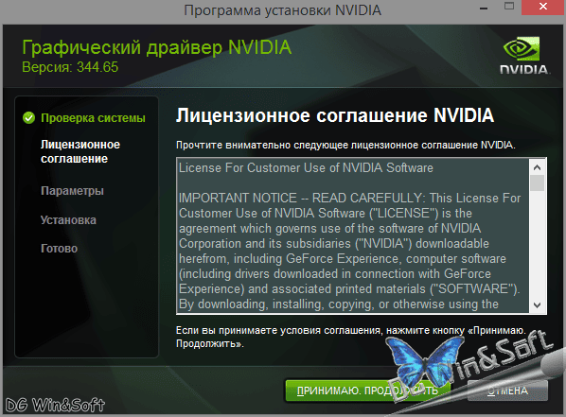This screenshot has width=566, height=417.
Task: Select the Параметры step
Action: pos(72,190)
